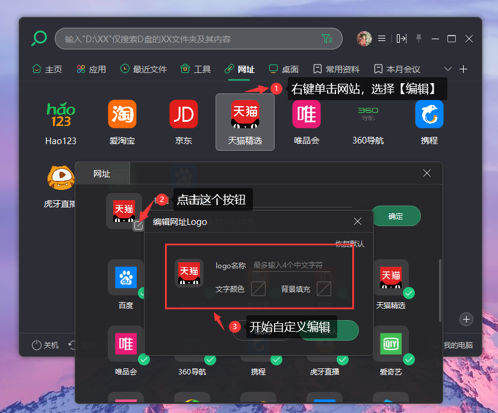The width and height of the screenshot is (498, 413).
Task: Switch to the 应用 tab
Action: coord(91,69)
